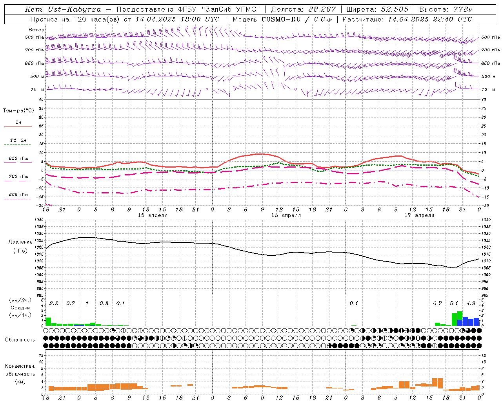Click the Давление panel label
This screenshot has height=401, width=502.
point(20,242)
